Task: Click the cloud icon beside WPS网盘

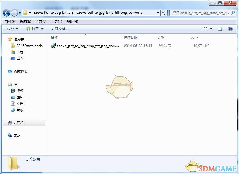Action: 10,71
